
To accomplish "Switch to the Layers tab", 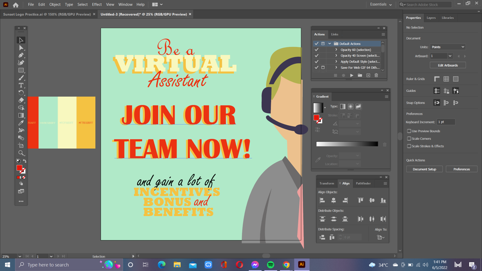I will [431, 18].
